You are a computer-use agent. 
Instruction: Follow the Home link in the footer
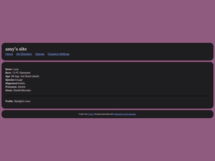tap(91, 114)
